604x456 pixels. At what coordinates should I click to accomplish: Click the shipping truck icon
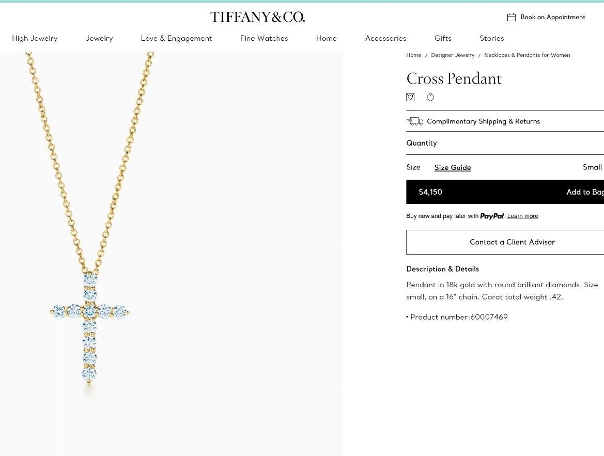pyautogui.click(x=414, y=121)
